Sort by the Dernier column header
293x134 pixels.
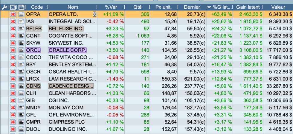pos(192,7)
